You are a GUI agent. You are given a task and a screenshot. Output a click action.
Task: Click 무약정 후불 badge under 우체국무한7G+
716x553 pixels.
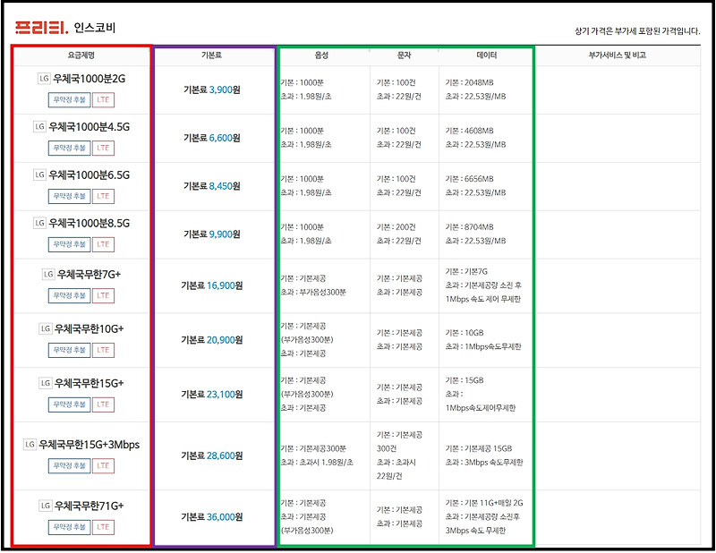[x=70, y=295]
